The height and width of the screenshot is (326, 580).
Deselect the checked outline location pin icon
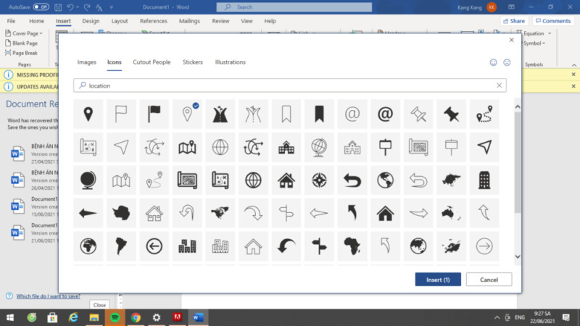(x=187, y=114)
